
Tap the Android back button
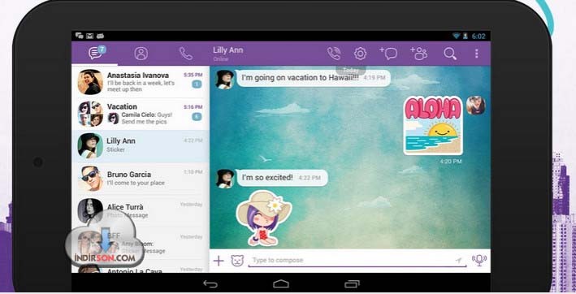210,283
